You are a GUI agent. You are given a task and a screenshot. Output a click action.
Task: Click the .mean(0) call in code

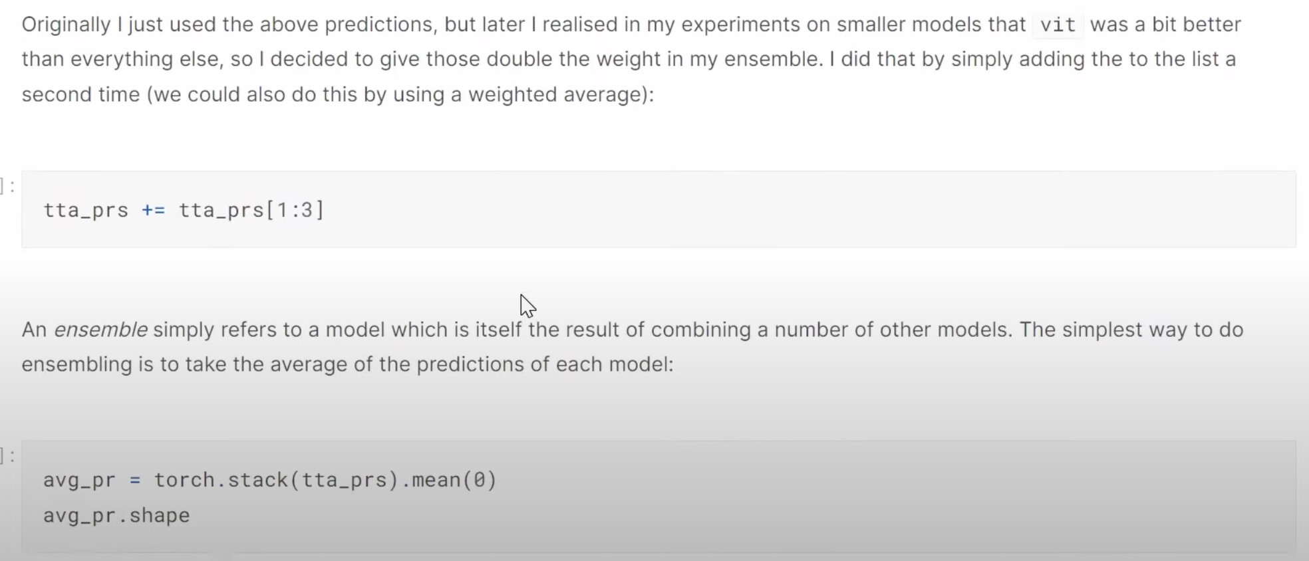pos(454,480)
